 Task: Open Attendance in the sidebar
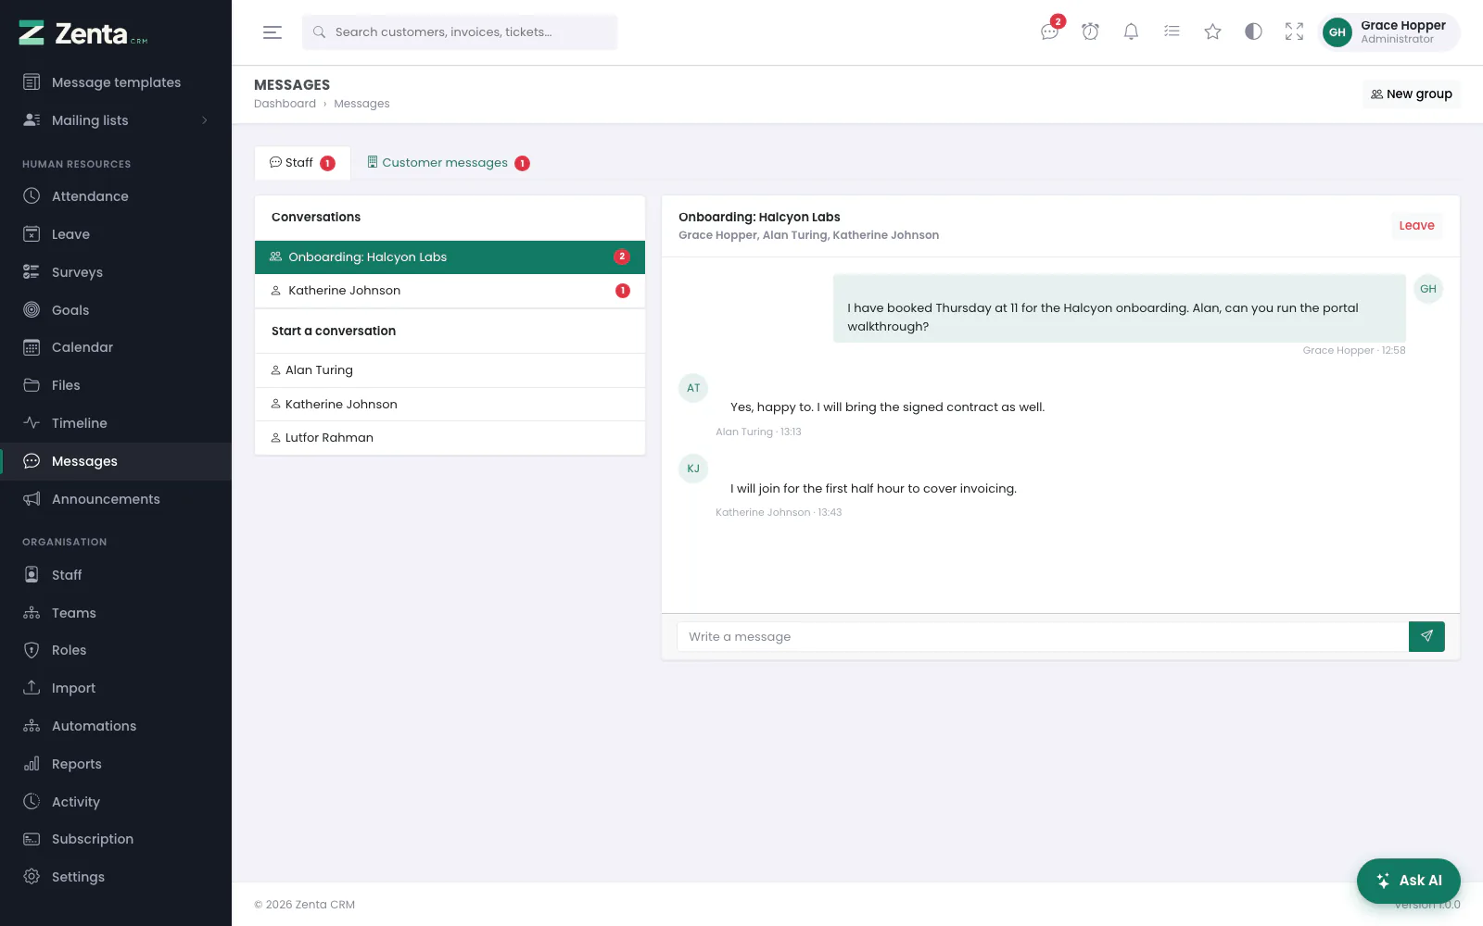pos(116,196)
